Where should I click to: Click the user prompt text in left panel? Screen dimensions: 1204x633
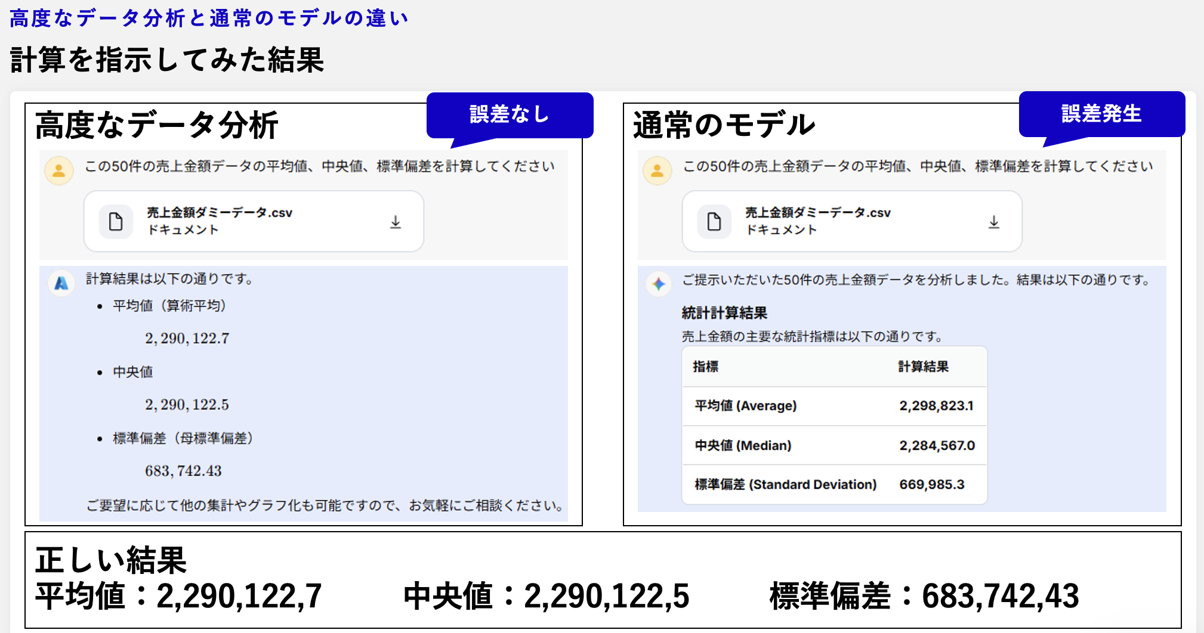(x=320, y=166)
